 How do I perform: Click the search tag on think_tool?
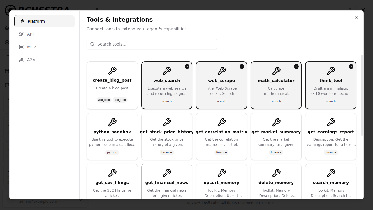[331, 101]
